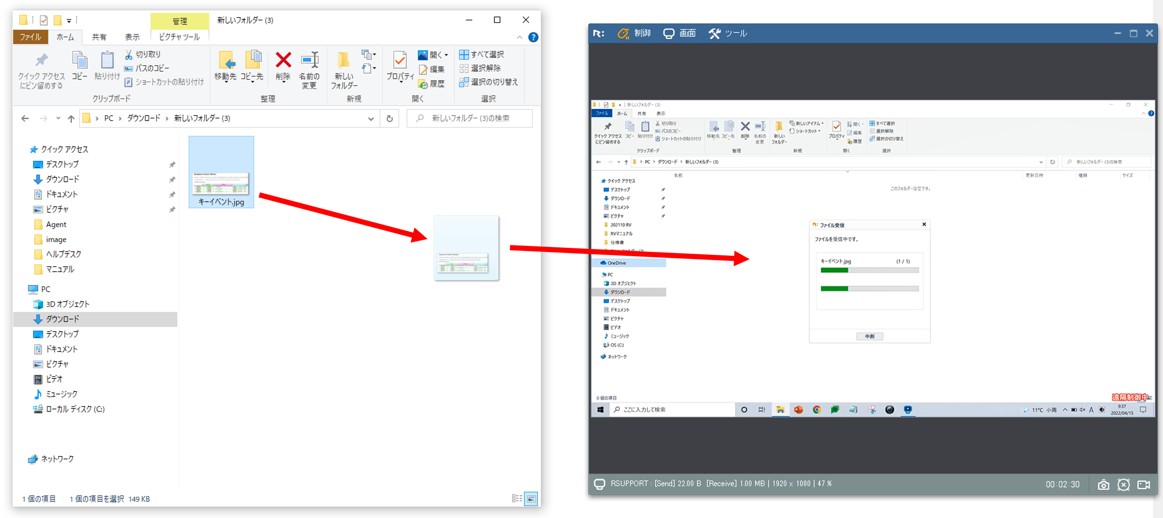Toggle the checkmark properties icon in title bar quick access
Viewport: 1163px width, 518px height.
(x=44, y=20)
